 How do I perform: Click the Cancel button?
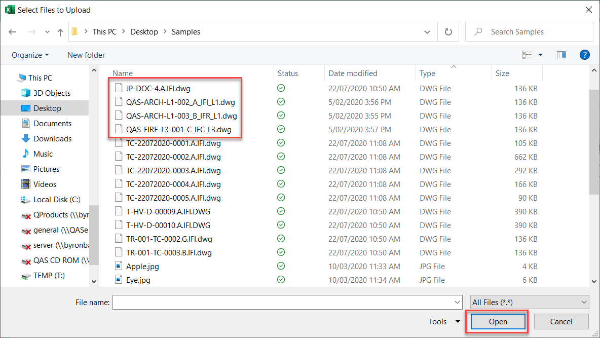561,322
